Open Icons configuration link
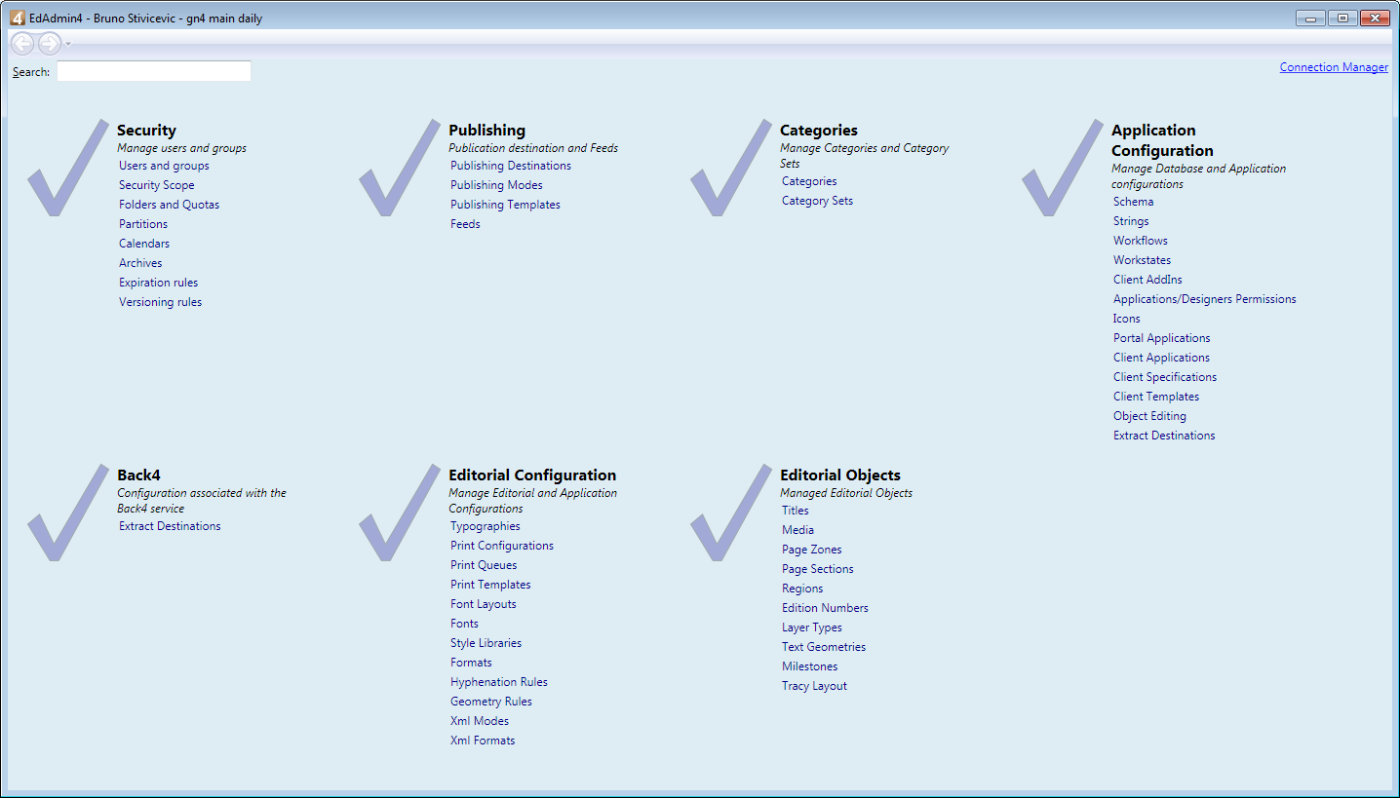The height and width of the screenshot is (798, 1400). 1127,319
